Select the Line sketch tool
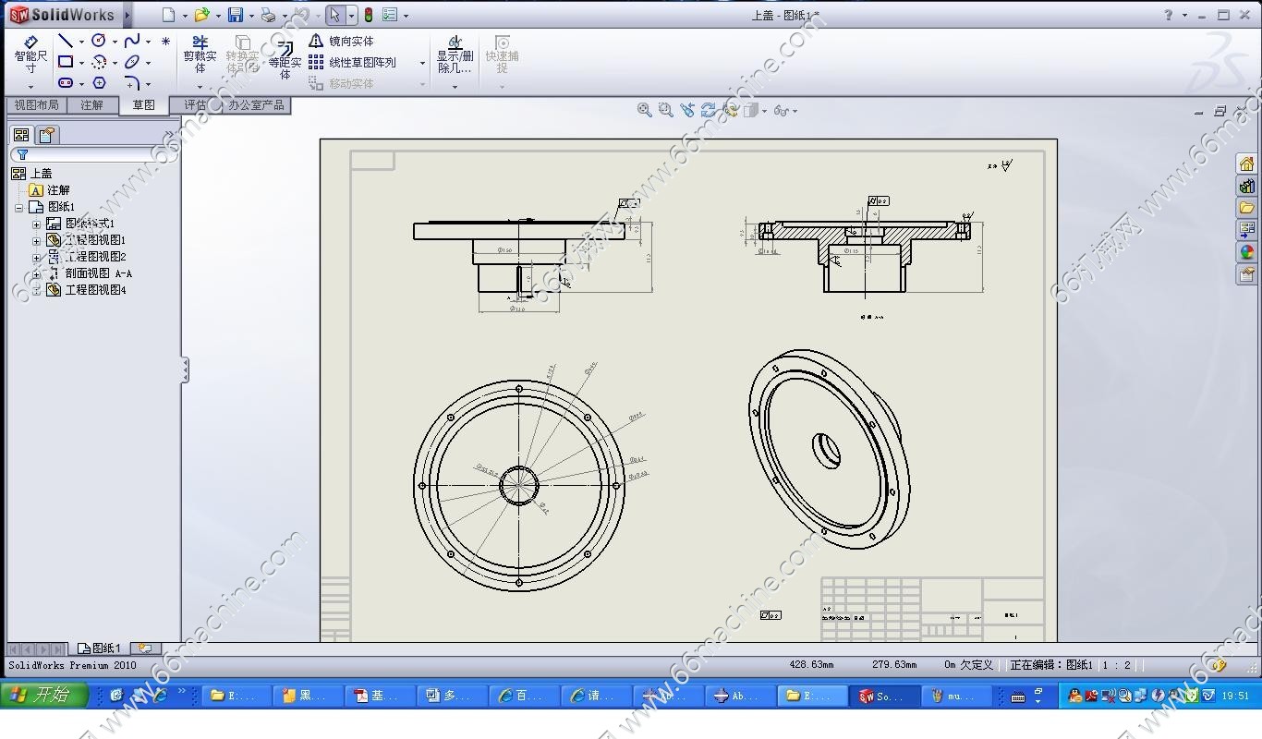Image resolution: width=1262 pixels, height=739 pixels. coord(66,41)
